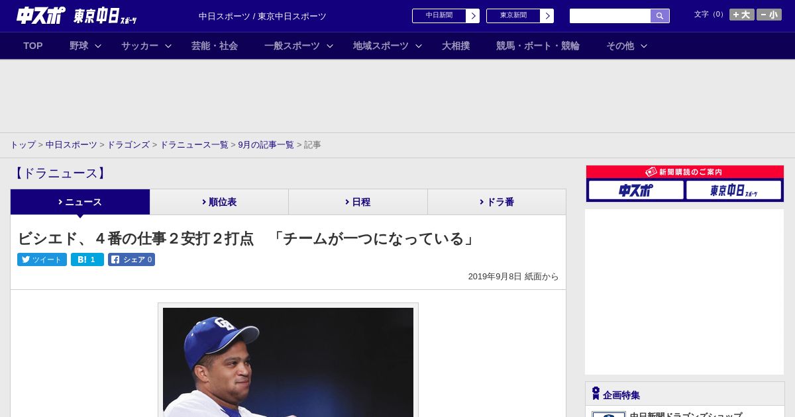The image size is (795, 417).
Task: Click 新聞購読のご案内 banner header
Action: tap(684, 172)
